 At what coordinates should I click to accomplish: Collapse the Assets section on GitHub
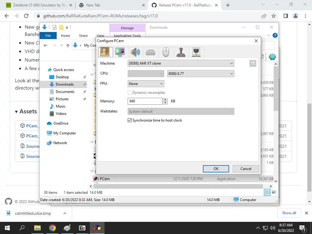(16, 112)
